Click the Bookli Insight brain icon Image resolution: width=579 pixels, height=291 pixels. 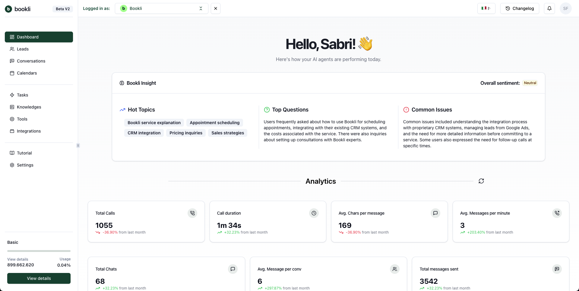click(122, 83)
